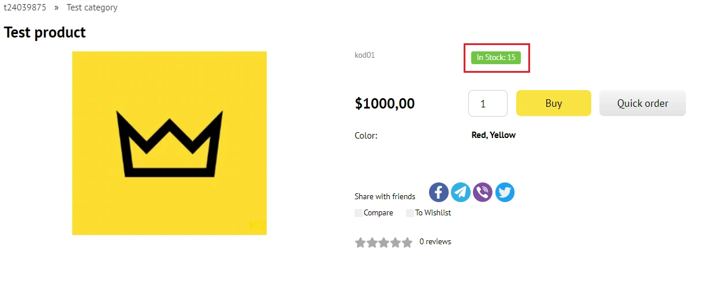Enable the To Wishlist checkbox
This screenshot has height=306, width=701.
(410, 213)
